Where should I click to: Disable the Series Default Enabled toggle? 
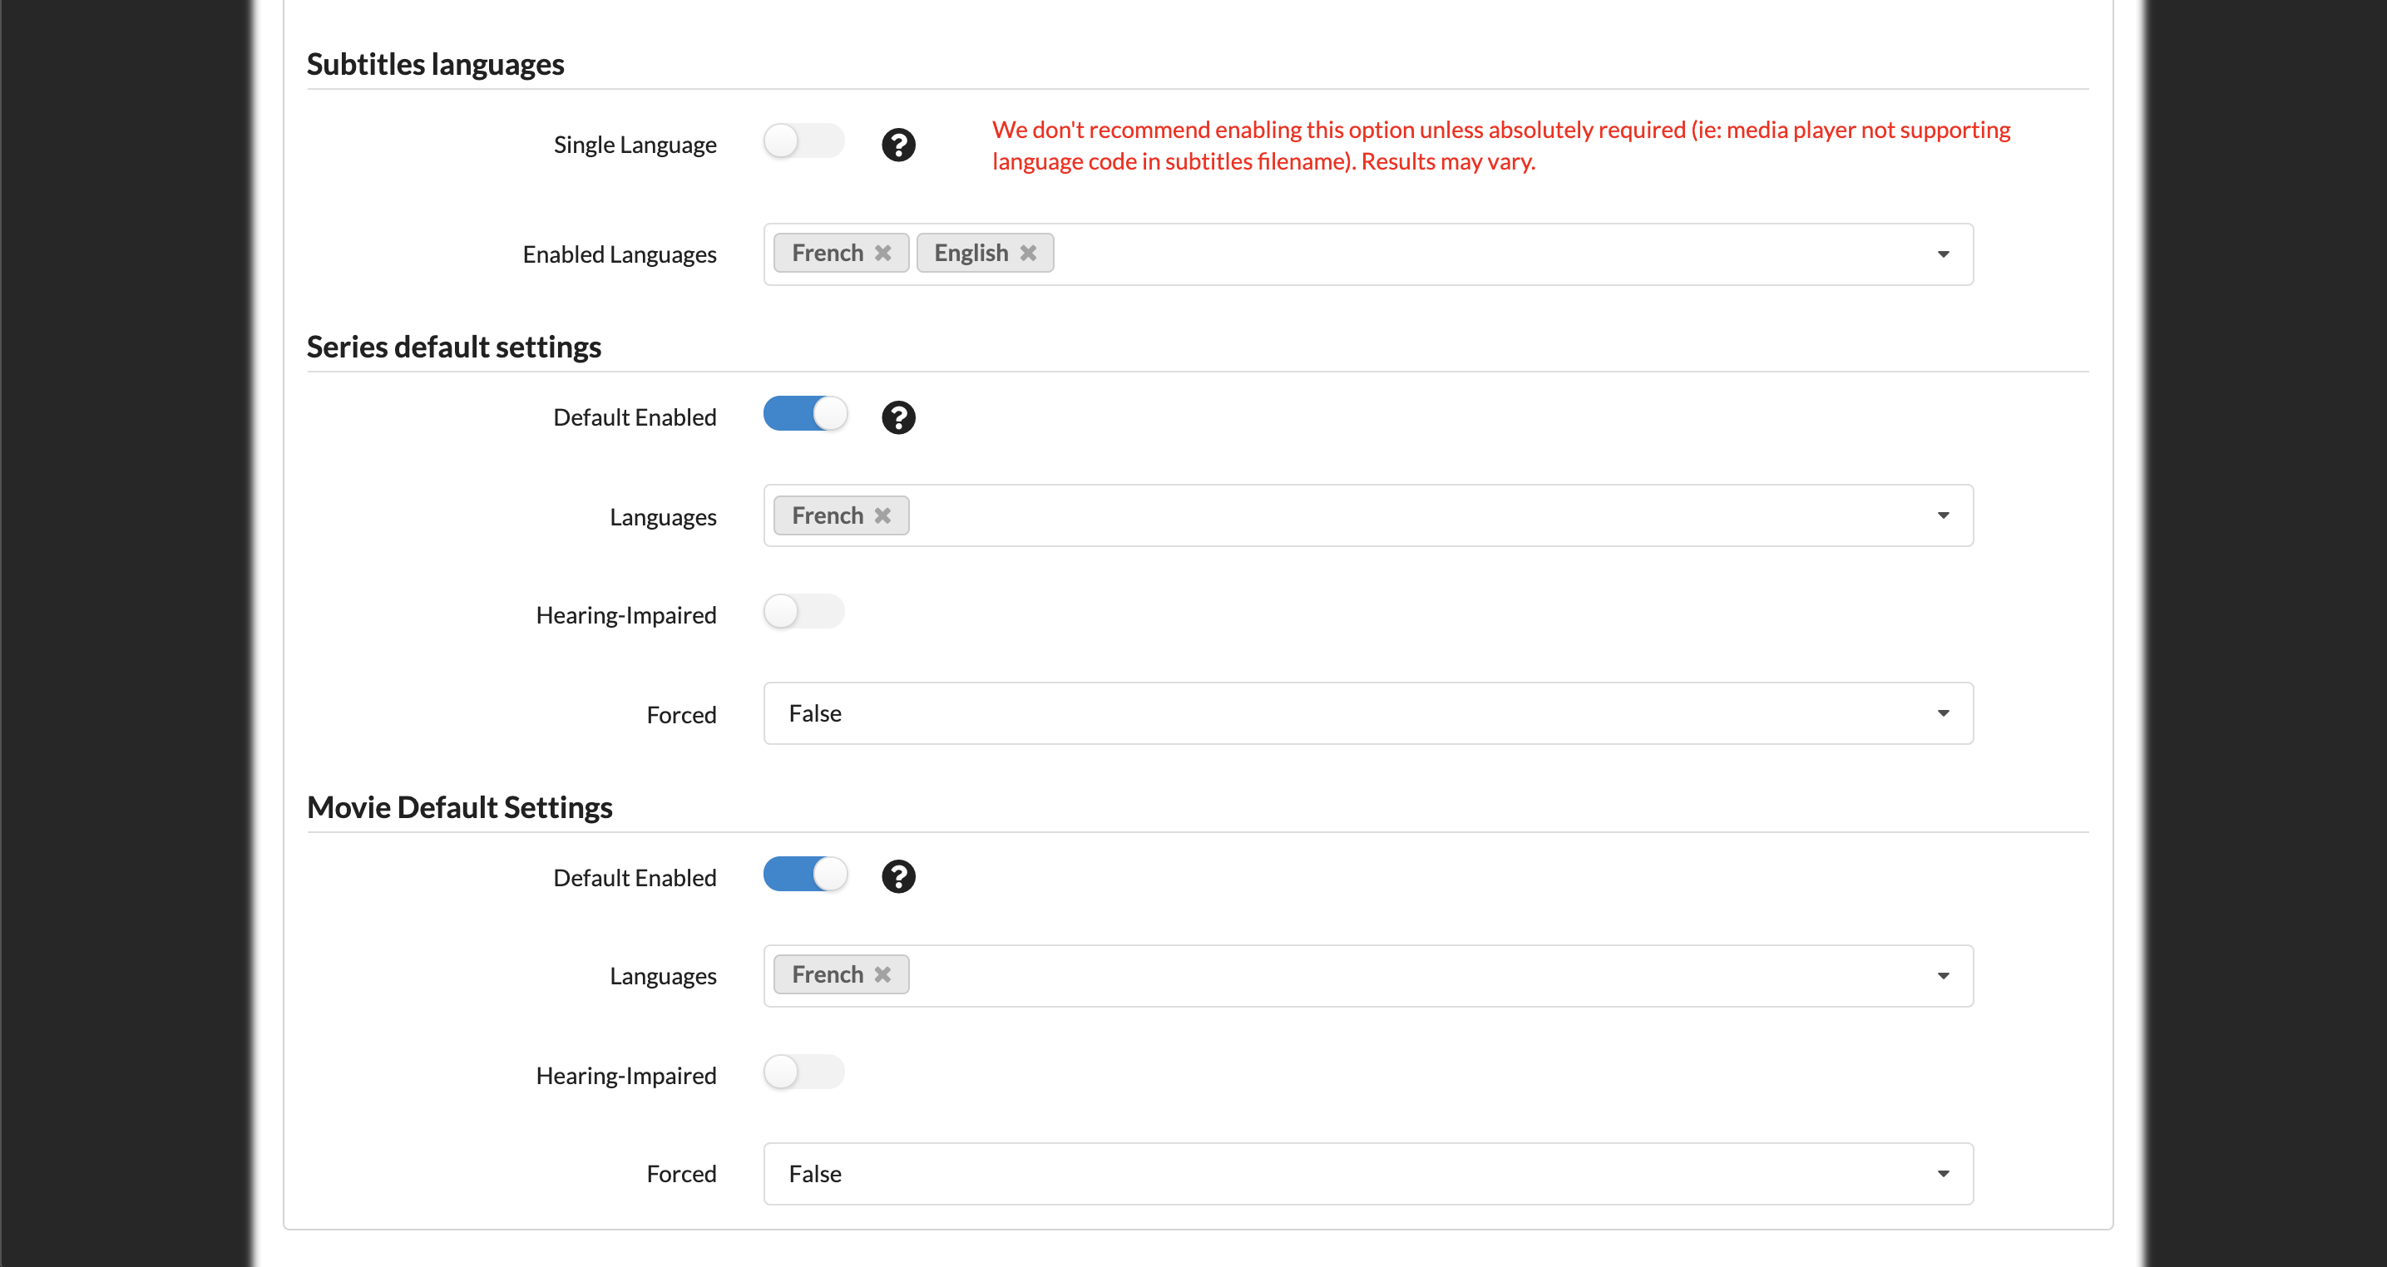805,417
